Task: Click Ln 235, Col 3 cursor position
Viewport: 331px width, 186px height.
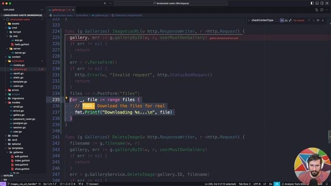Action: pyautogui.click(x=220, y=184)
